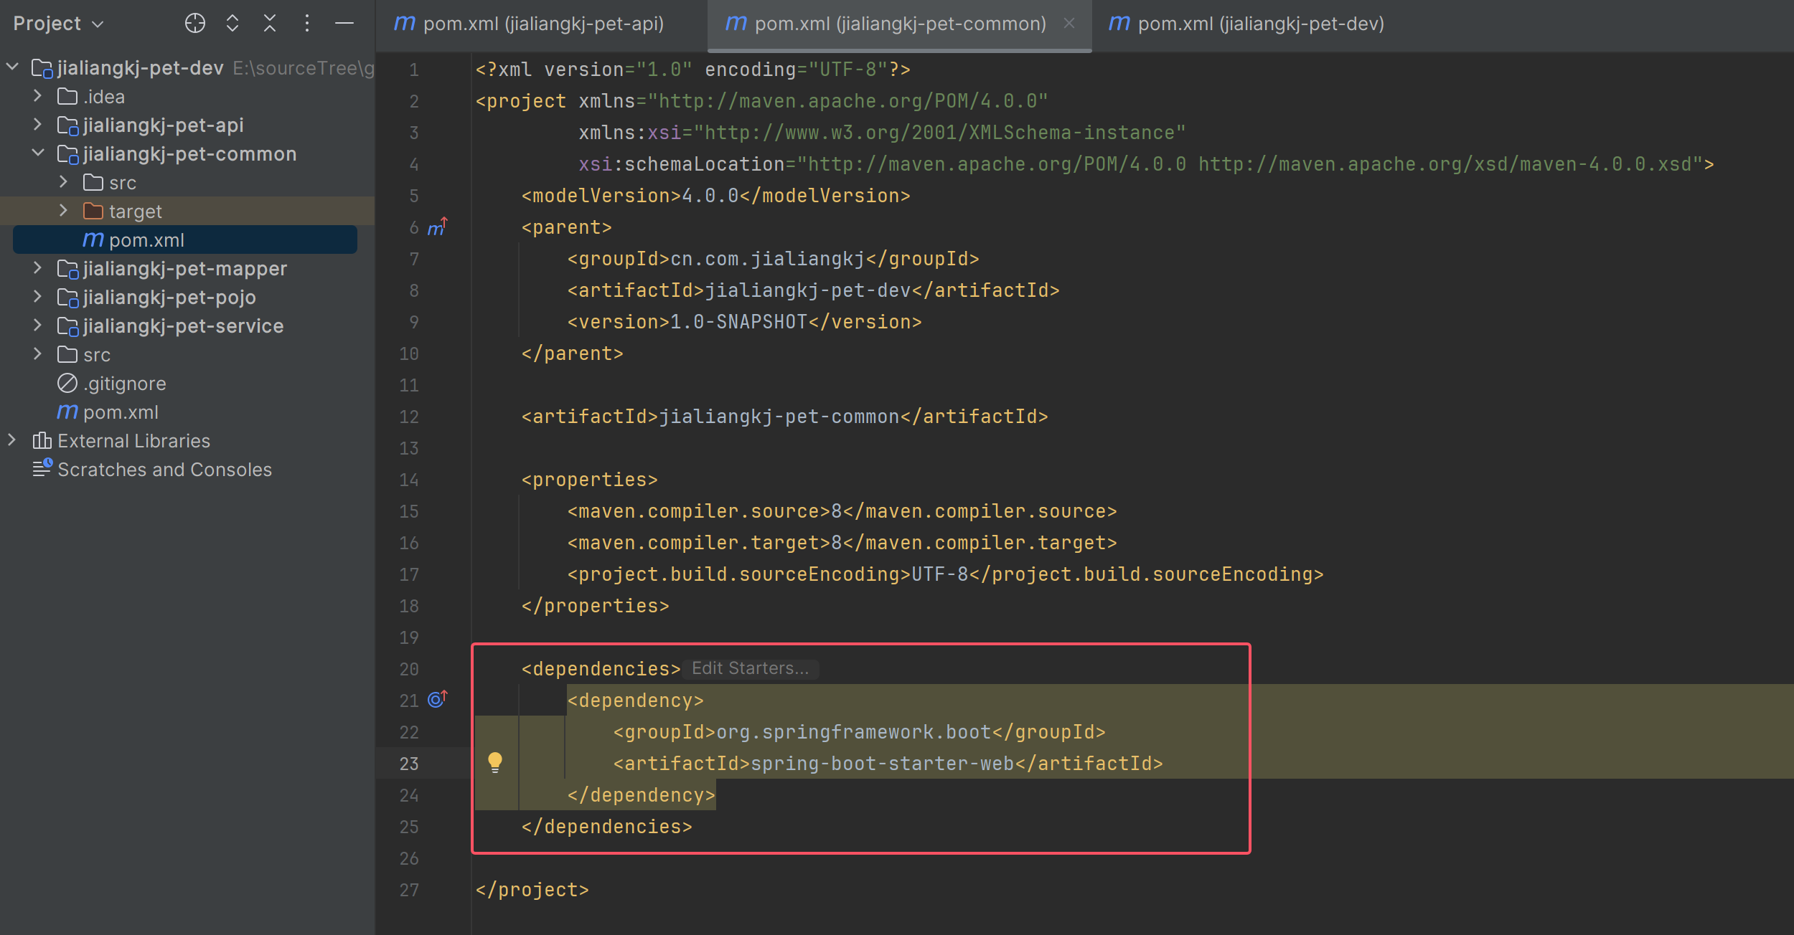
Task: Select the jialiangkj-pet-mapper module name
Action: 185,269
